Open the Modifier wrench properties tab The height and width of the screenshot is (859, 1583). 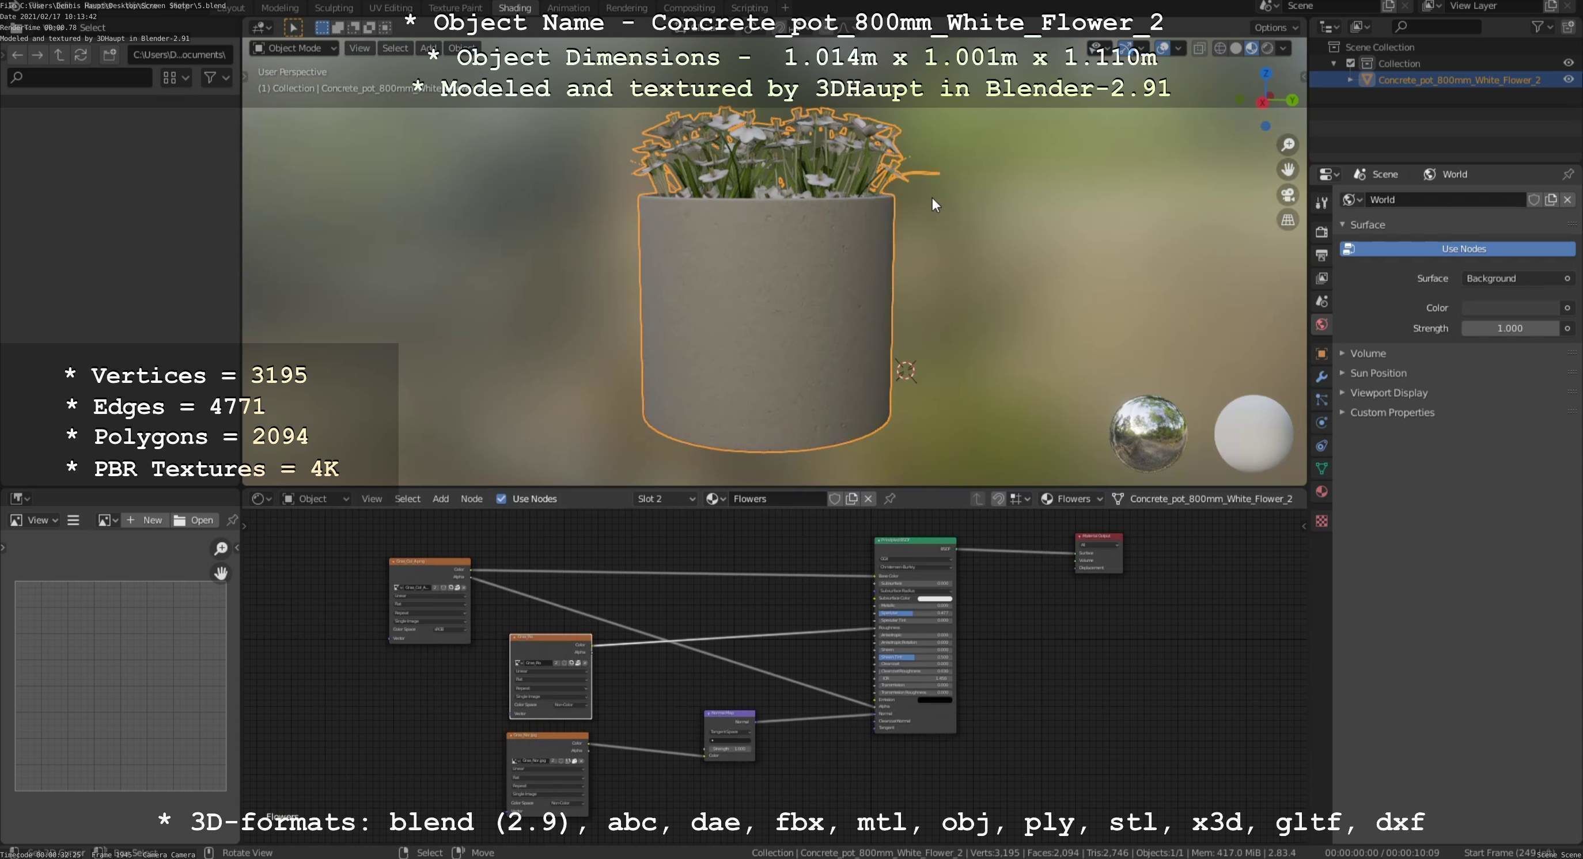1321,377
